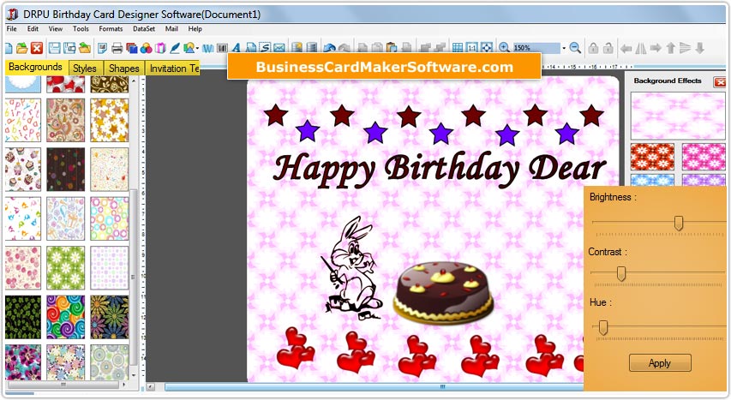The image size is (731, 400).
Task: Click the email envelope icon
Action: (x=279, y=48)
